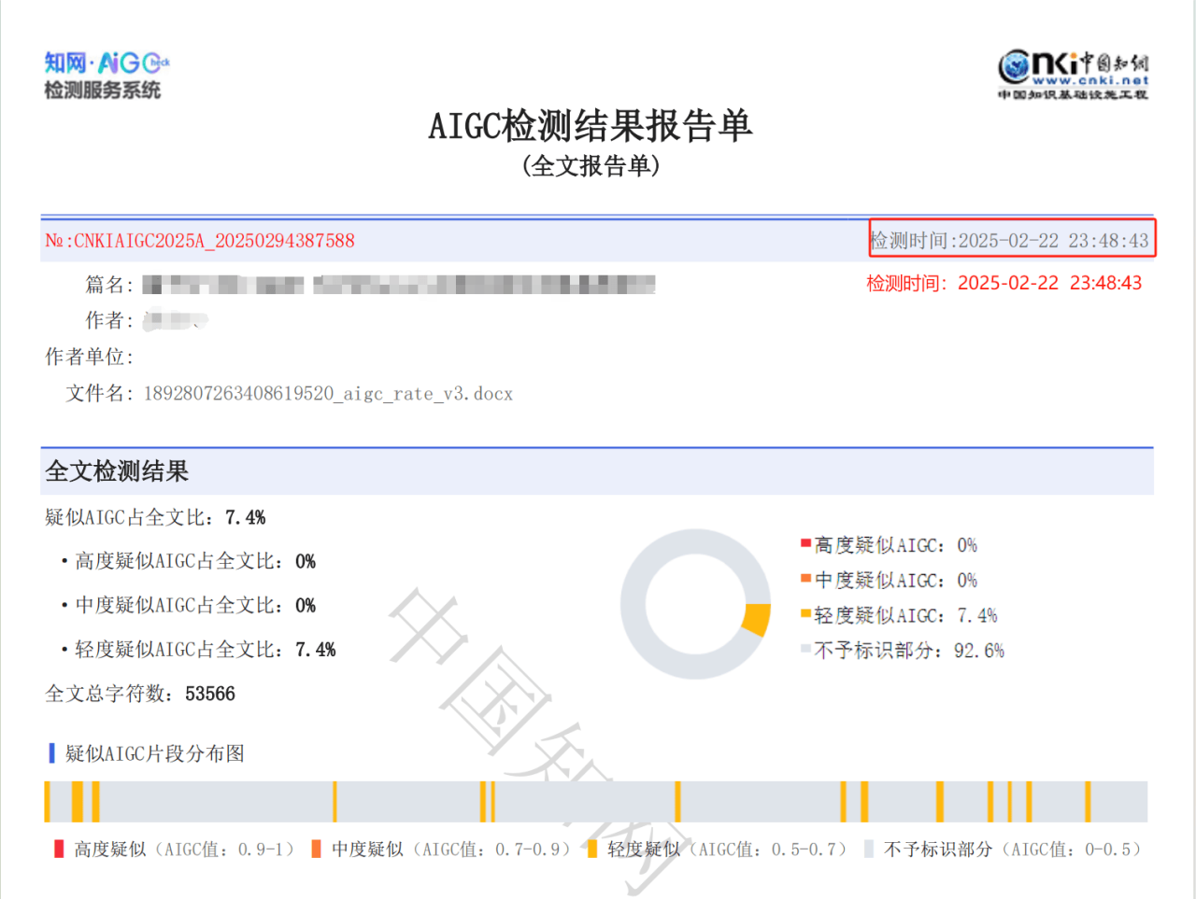Click the 全文总字符数 value 53566
This screenshot has height=899, width=1196.
tap(210, 694)
